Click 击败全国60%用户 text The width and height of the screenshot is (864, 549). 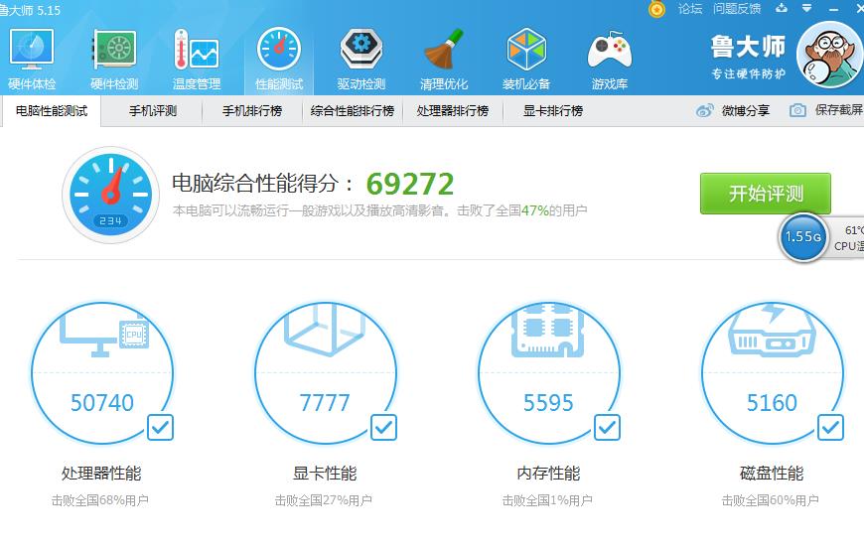click(x=771, y=500)
